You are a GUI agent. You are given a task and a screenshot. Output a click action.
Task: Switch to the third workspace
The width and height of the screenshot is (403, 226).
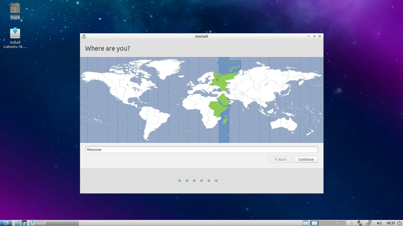click(332, 223)
